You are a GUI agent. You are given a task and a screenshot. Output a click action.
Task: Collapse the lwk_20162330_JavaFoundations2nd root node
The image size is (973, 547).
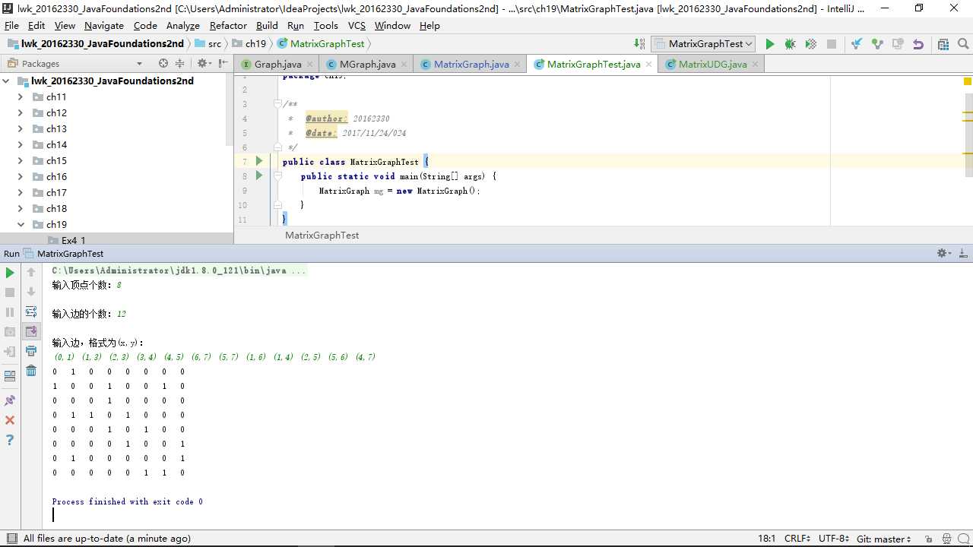6,81
